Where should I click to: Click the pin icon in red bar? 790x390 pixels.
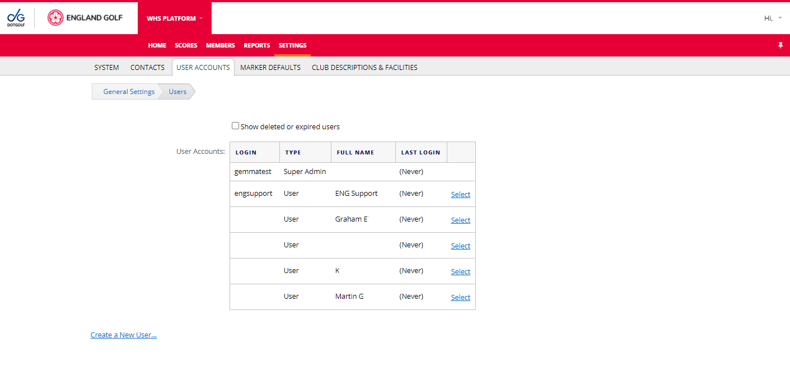coord(780,45)
